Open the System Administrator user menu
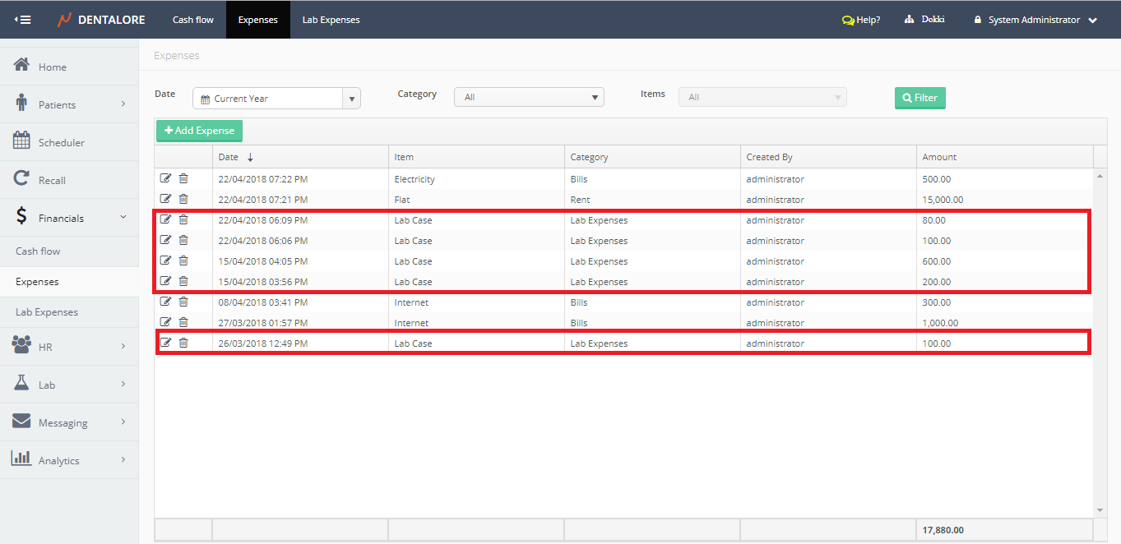The width and height of the screenshot is (1121, 544). point(1035,20)
